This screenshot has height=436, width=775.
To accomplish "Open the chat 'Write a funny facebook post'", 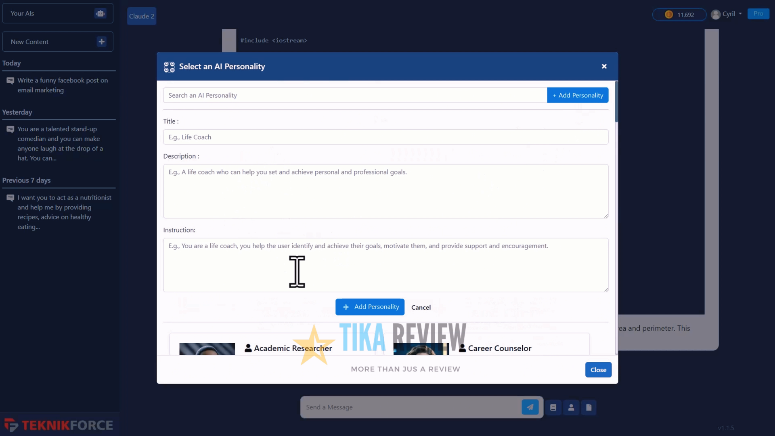I will (58, 85).
